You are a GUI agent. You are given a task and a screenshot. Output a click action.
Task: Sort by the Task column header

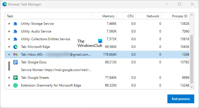point(48,16)
